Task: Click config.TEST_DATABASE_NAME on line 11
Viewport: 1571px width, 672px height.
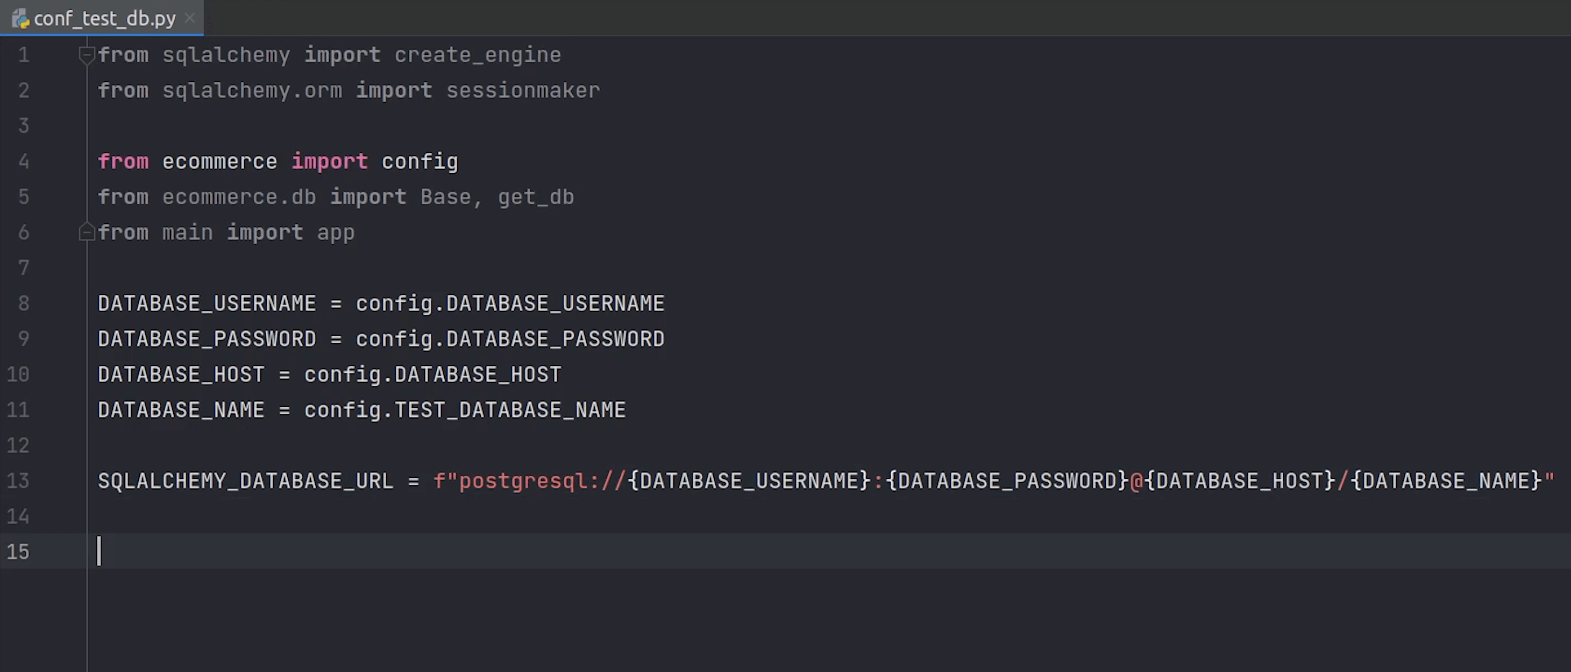Action: tap(465, 410)
